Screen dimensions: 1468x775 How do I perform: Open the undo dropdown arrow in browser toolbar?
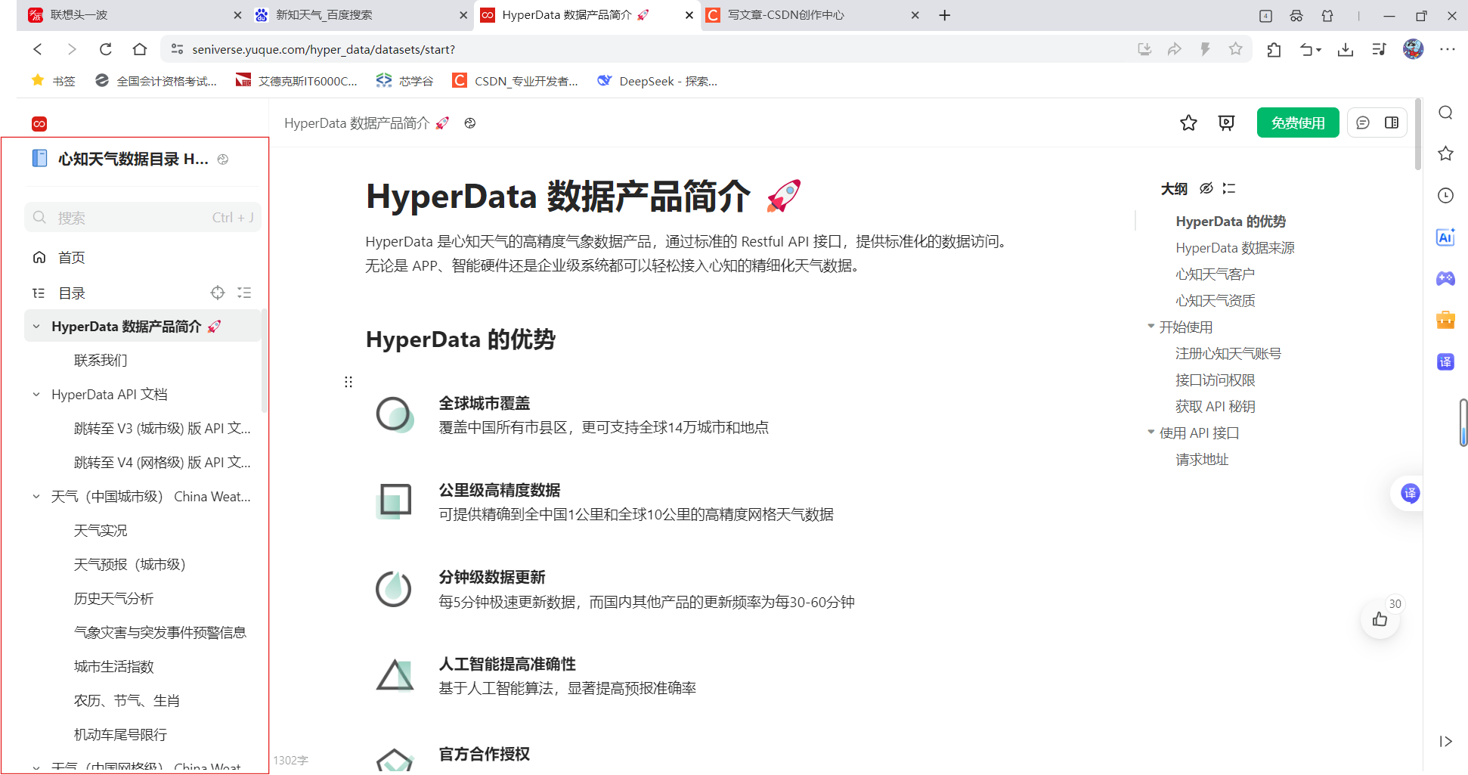[1319, 50]
